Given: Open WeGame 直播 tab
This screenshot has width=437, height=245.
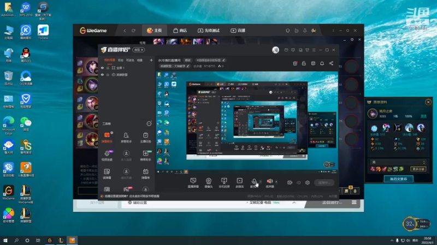Looking at the screenshot, I should (x=238, y=30).
